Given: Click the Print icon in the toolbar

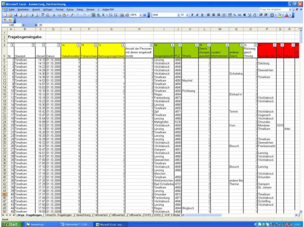Looking at the screenshot, I should pos(32,15).
